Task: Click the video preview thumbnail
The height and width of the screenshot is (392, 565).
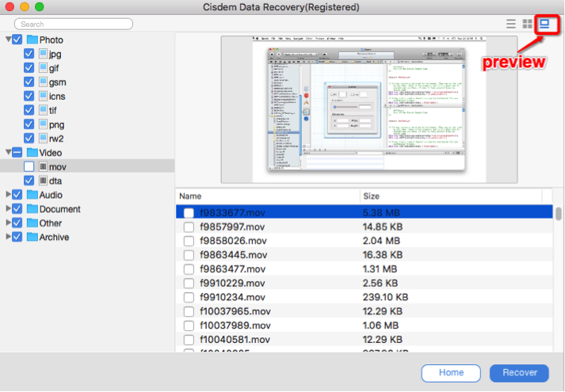Action: tap(369, 109)
